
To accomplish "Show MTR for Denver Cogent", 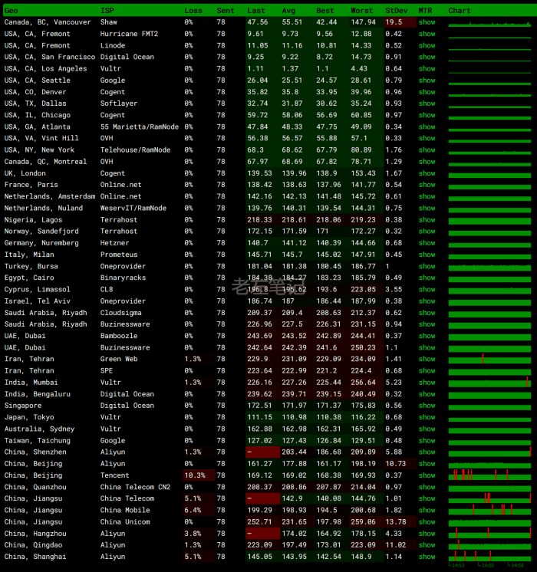I will coord(427,92).
